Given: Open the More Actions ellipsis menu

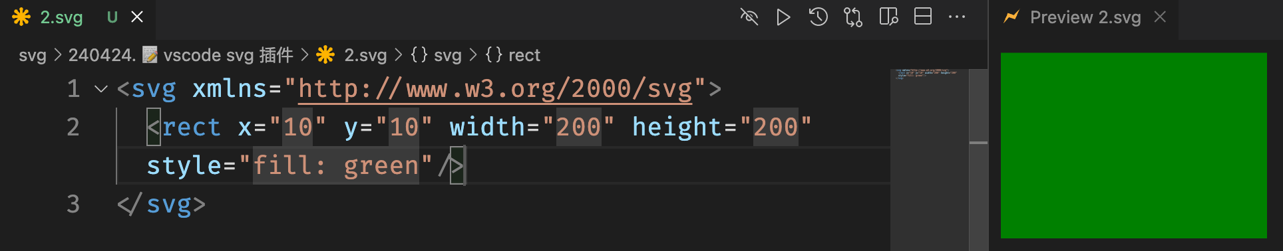Looking at the screenshot, I should [x=957, y=17].
